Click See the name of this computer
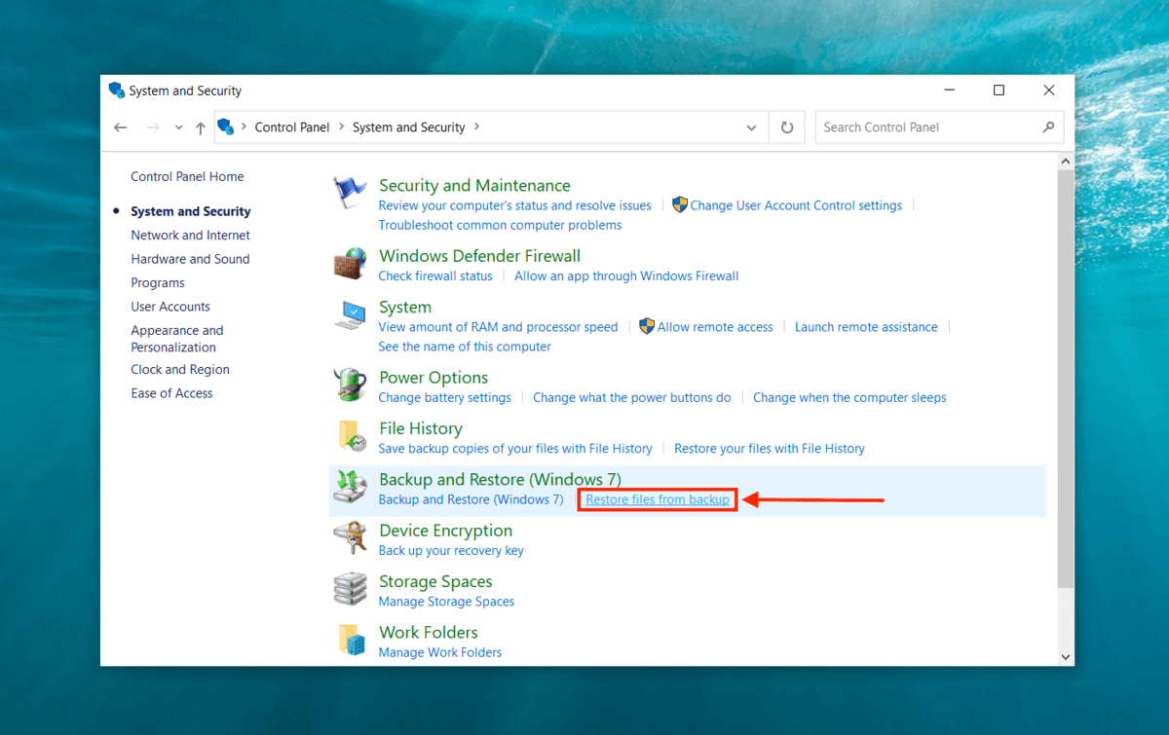Viewport: 1169px width, 735px height. (465, 347)
